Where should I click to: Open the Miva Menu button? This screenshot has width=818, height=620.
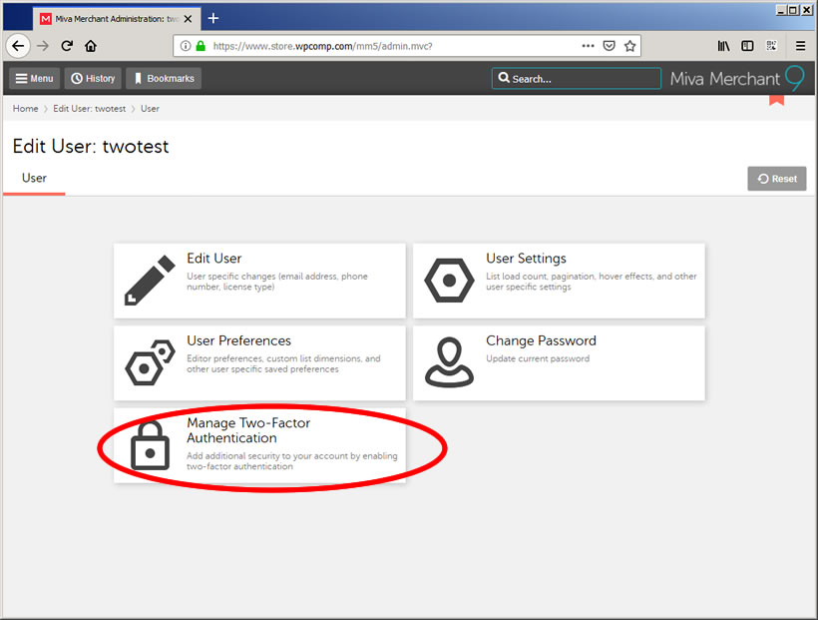(x=34, y=79)
